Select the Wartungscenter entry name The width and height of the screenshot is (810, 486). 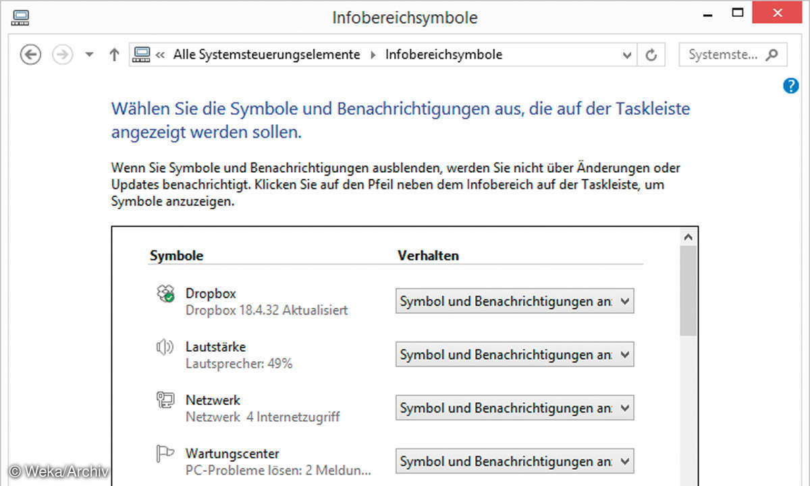pyautogui.click(x=232, y=454)
